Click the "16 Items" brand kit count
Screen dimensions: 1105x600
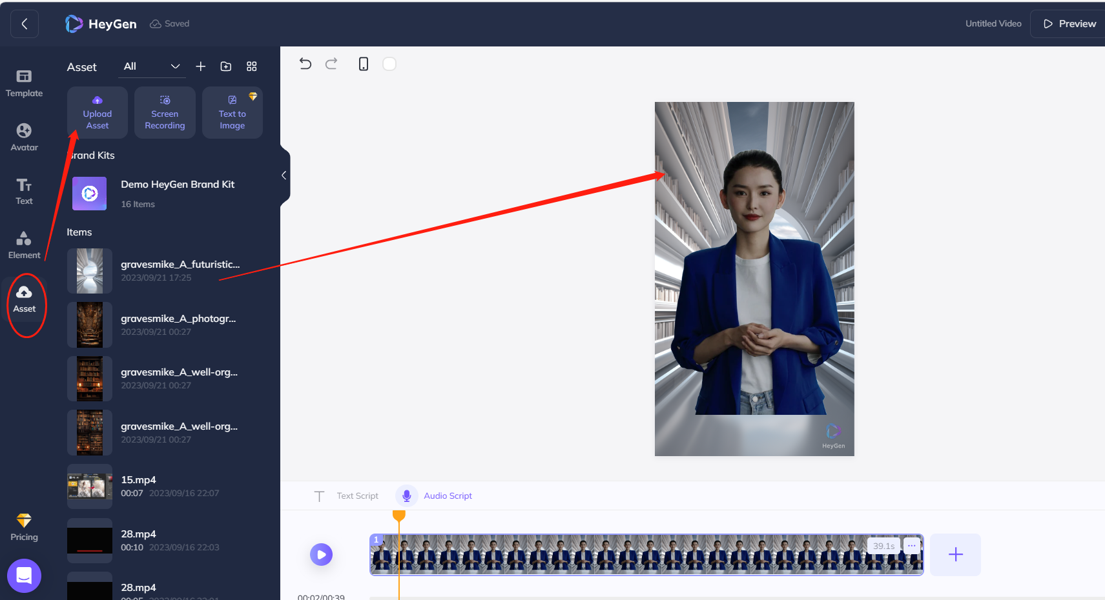coord(138,204)
